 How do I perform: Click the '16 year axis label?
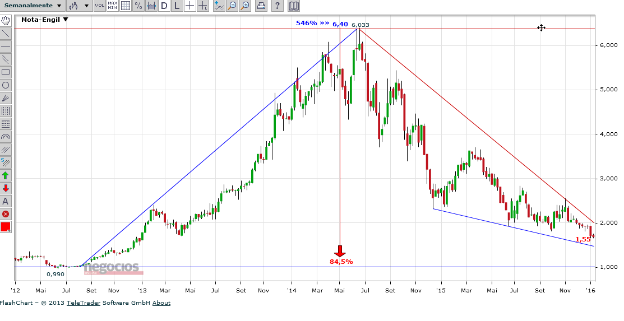pos(591,291)
